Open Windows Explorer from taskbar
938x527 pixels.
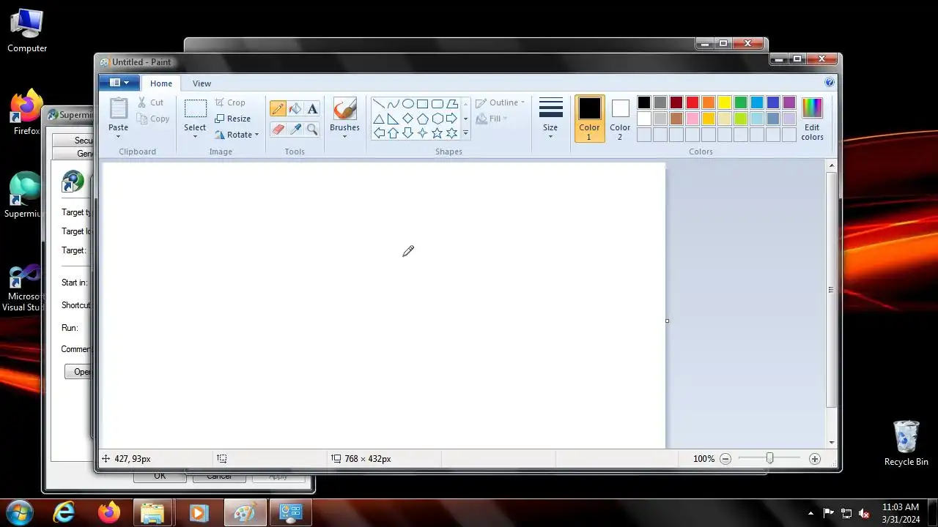152,512
